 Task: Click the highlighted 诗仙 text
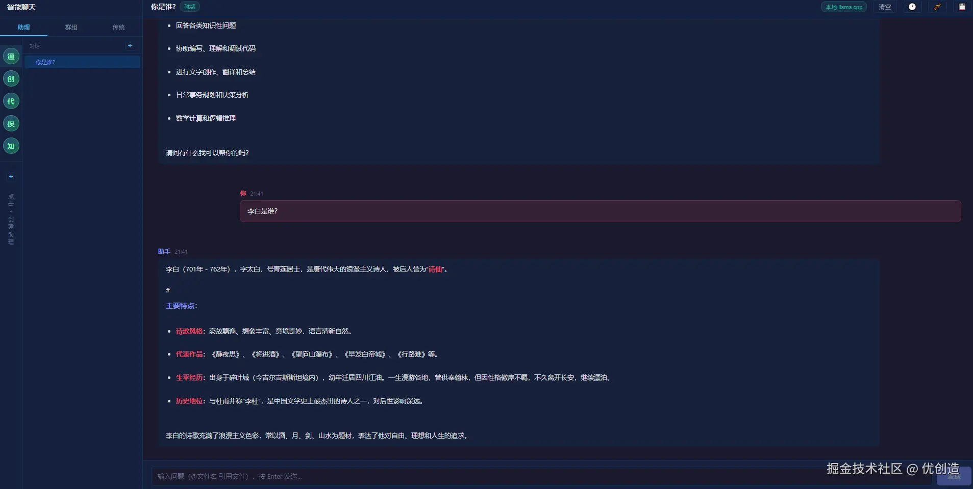tap(435, 269)
